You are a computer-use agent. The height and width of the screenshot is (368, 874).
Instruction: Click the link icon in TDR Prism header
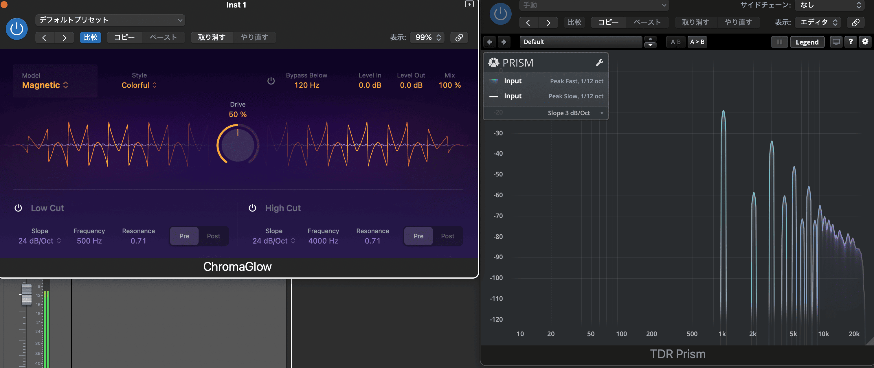pos(855,22)
